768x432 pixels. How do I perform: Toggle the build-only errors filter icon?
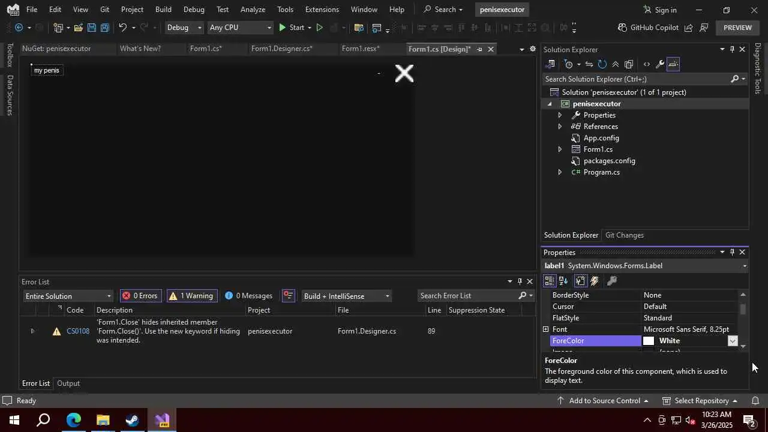click(289, 296)
